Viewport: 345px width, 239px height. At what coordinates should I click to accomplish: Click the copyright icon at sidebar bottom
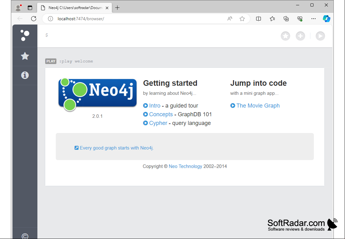(25, 236)
